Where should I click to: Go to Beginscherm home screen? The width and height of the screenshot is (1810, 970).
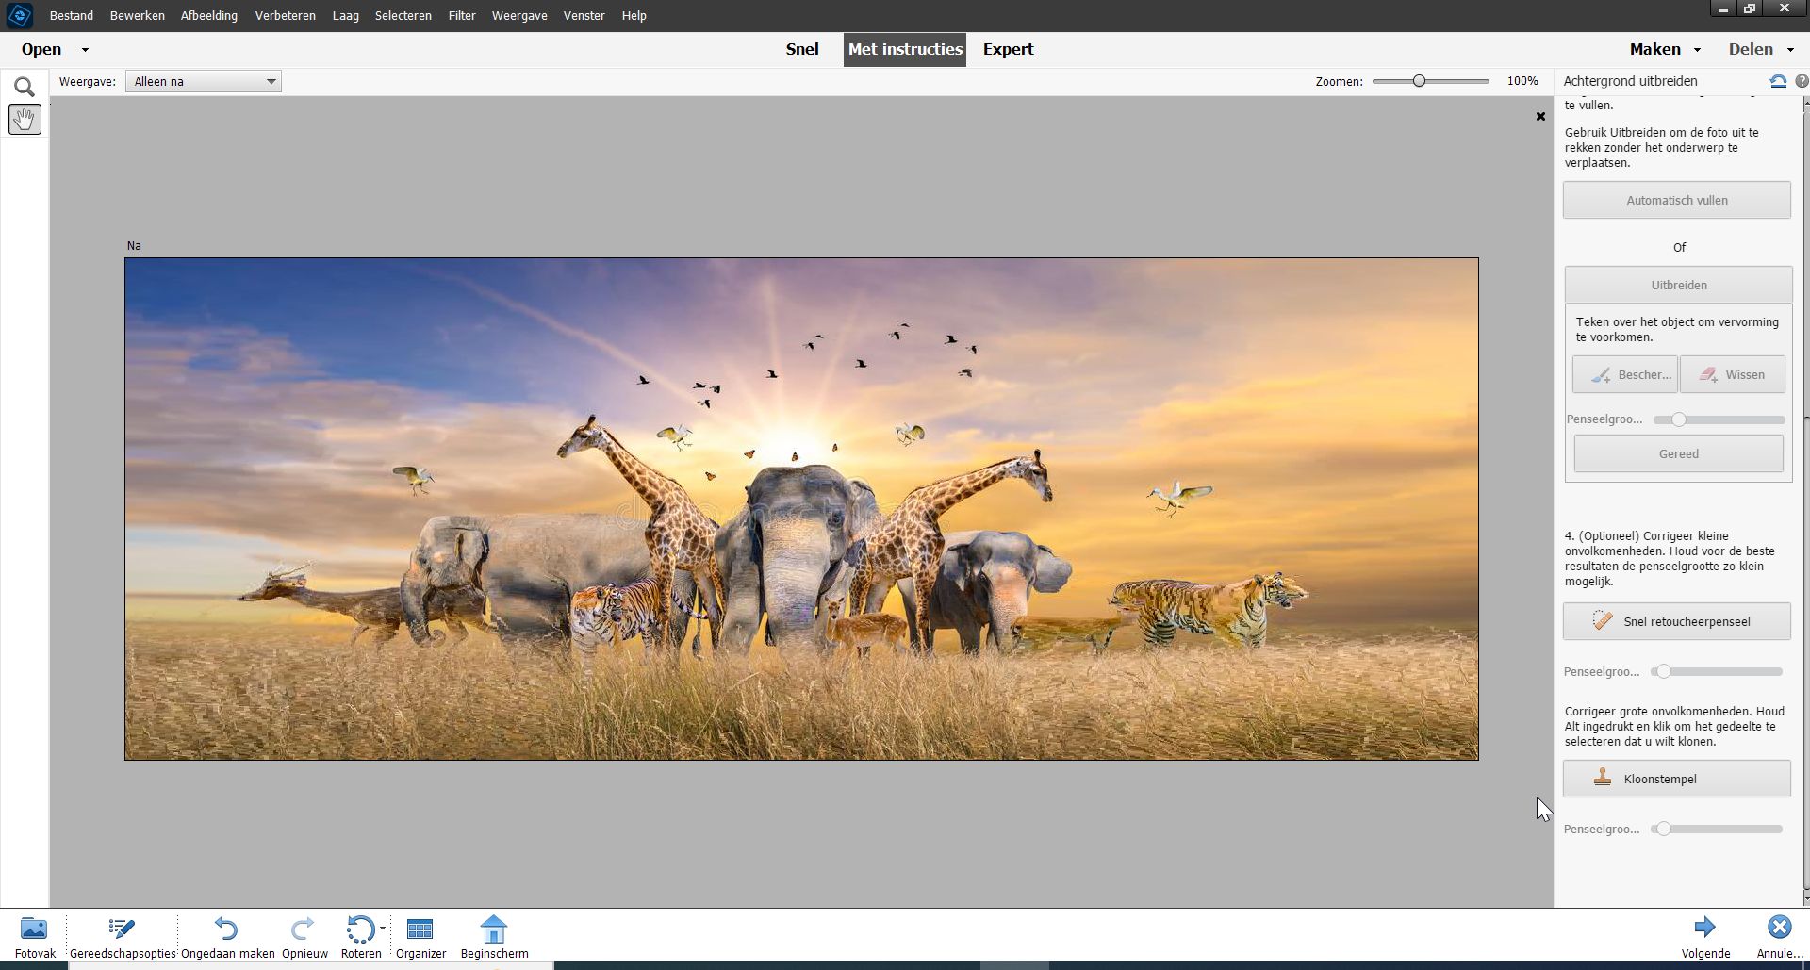pos(494,937)
